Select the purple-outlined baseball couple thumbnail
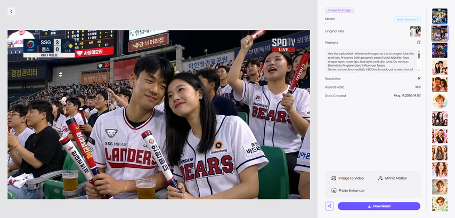Viewport: 455px width, 218px height. tap(440, 33)
